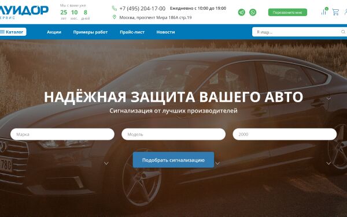Open the WhatsApp chat icon
347x217 pixels.
pos(253,12)
